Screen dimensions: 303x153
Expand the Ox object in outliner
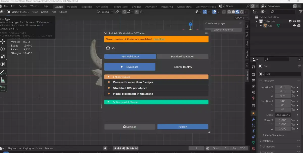coord(261,26)
